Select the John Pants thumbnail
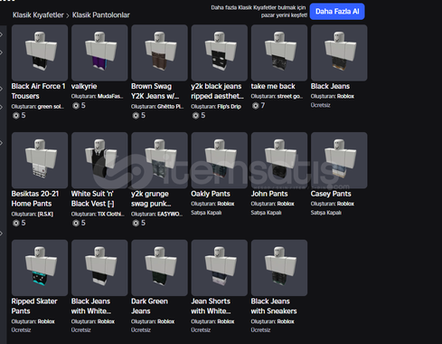 (x=279, y=160)
